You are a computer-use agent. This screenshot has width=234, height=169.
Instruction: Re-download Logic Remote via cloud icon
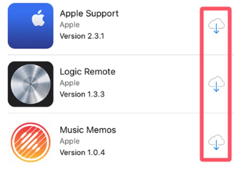[216, 84]
